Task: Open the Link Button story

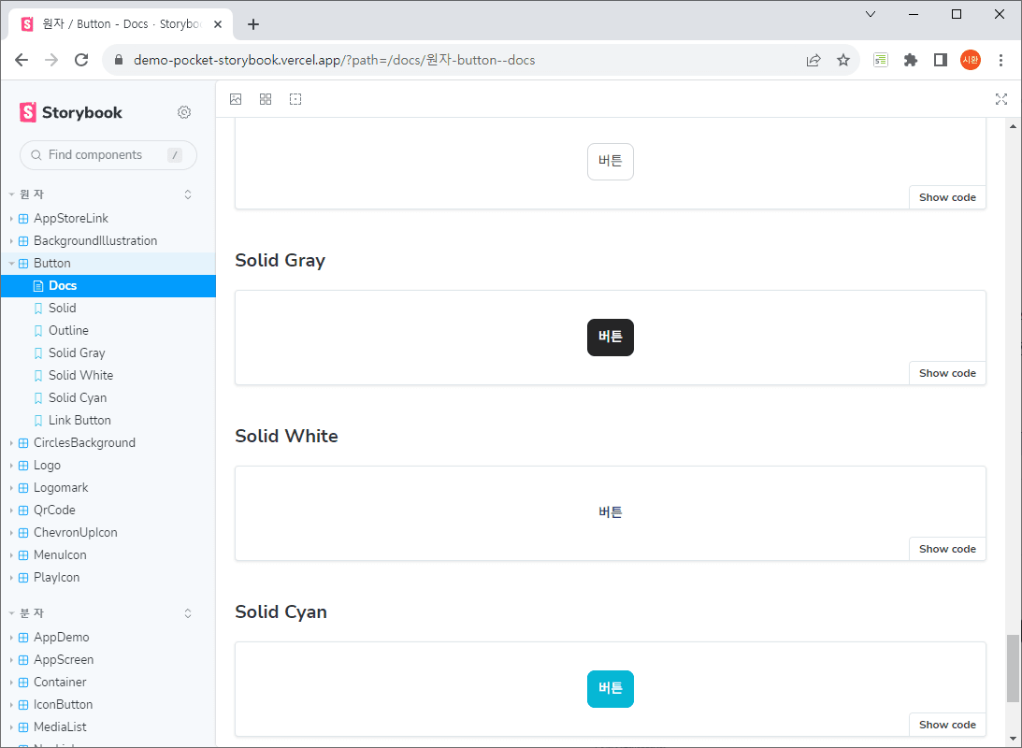Action: click(x=79, y=421)
